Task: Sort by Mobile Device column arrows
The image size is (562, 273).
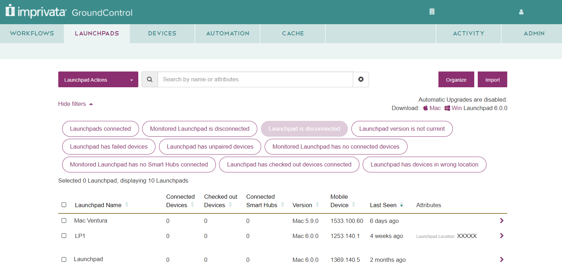Action: tap(353, 205)
